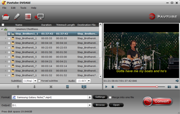Enable Forced subtitles checkbox

click(39, 81)
